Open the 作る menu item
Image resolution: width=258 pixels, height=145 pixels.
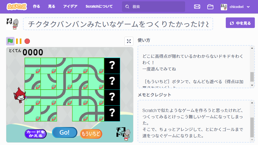click(36, 7)
